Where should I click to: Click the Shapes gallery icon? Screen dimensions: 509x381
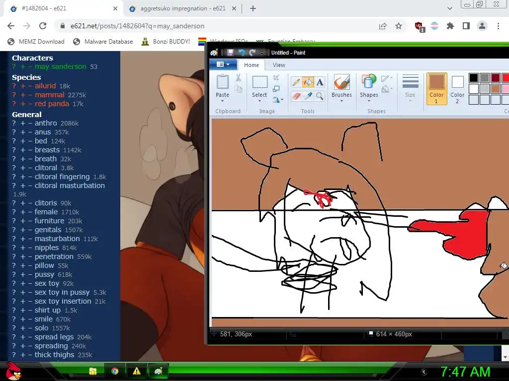point(369,82)
